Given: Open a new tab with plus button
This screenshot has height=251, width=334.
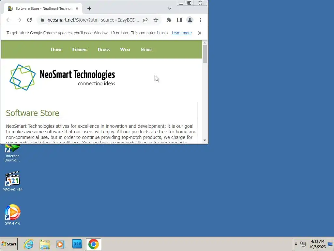Looking at the screenshot, I should 89,8.
